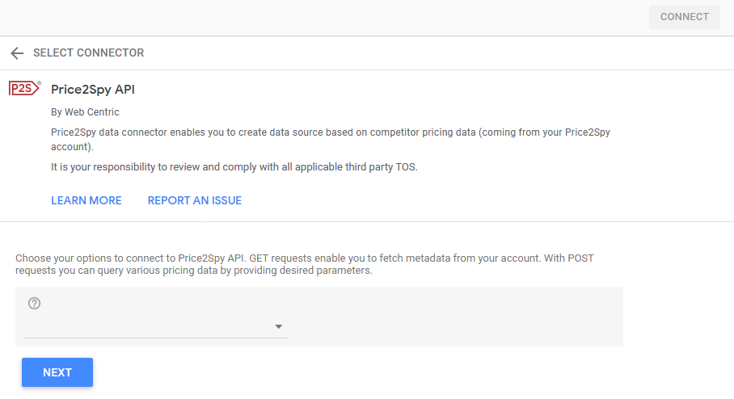The image size is (734, 399).
Task: Select the Price2Spy API connector title
Action: pyautogui.click(x=93, y=90)
